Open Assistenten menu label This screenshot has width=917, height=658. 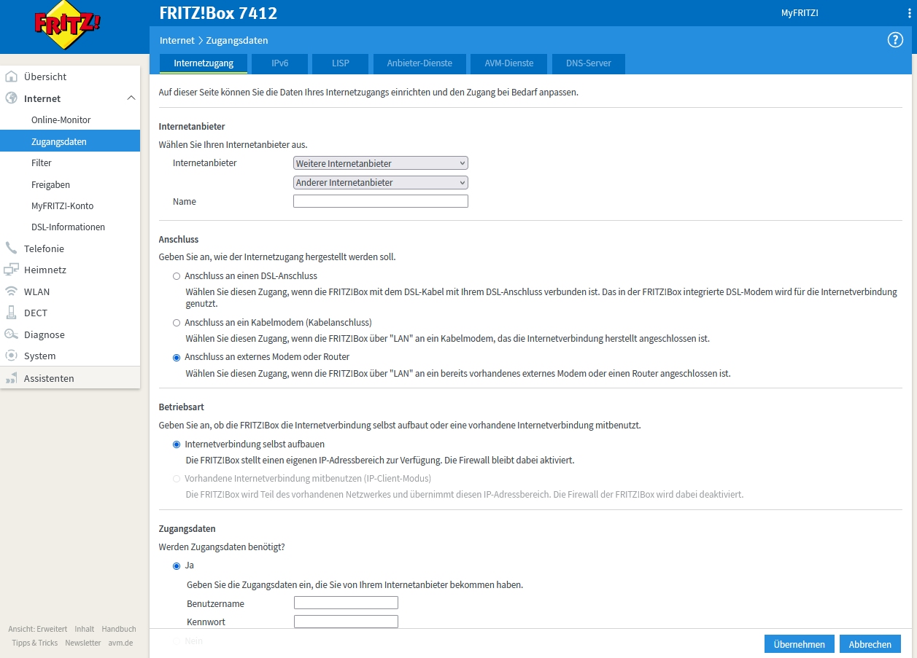tap(49, 378)
